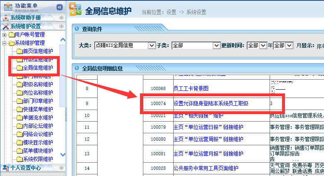Open the 员工工卡背景图 link
The height and width of the screenshot is (176, 324).
(191, 88)
